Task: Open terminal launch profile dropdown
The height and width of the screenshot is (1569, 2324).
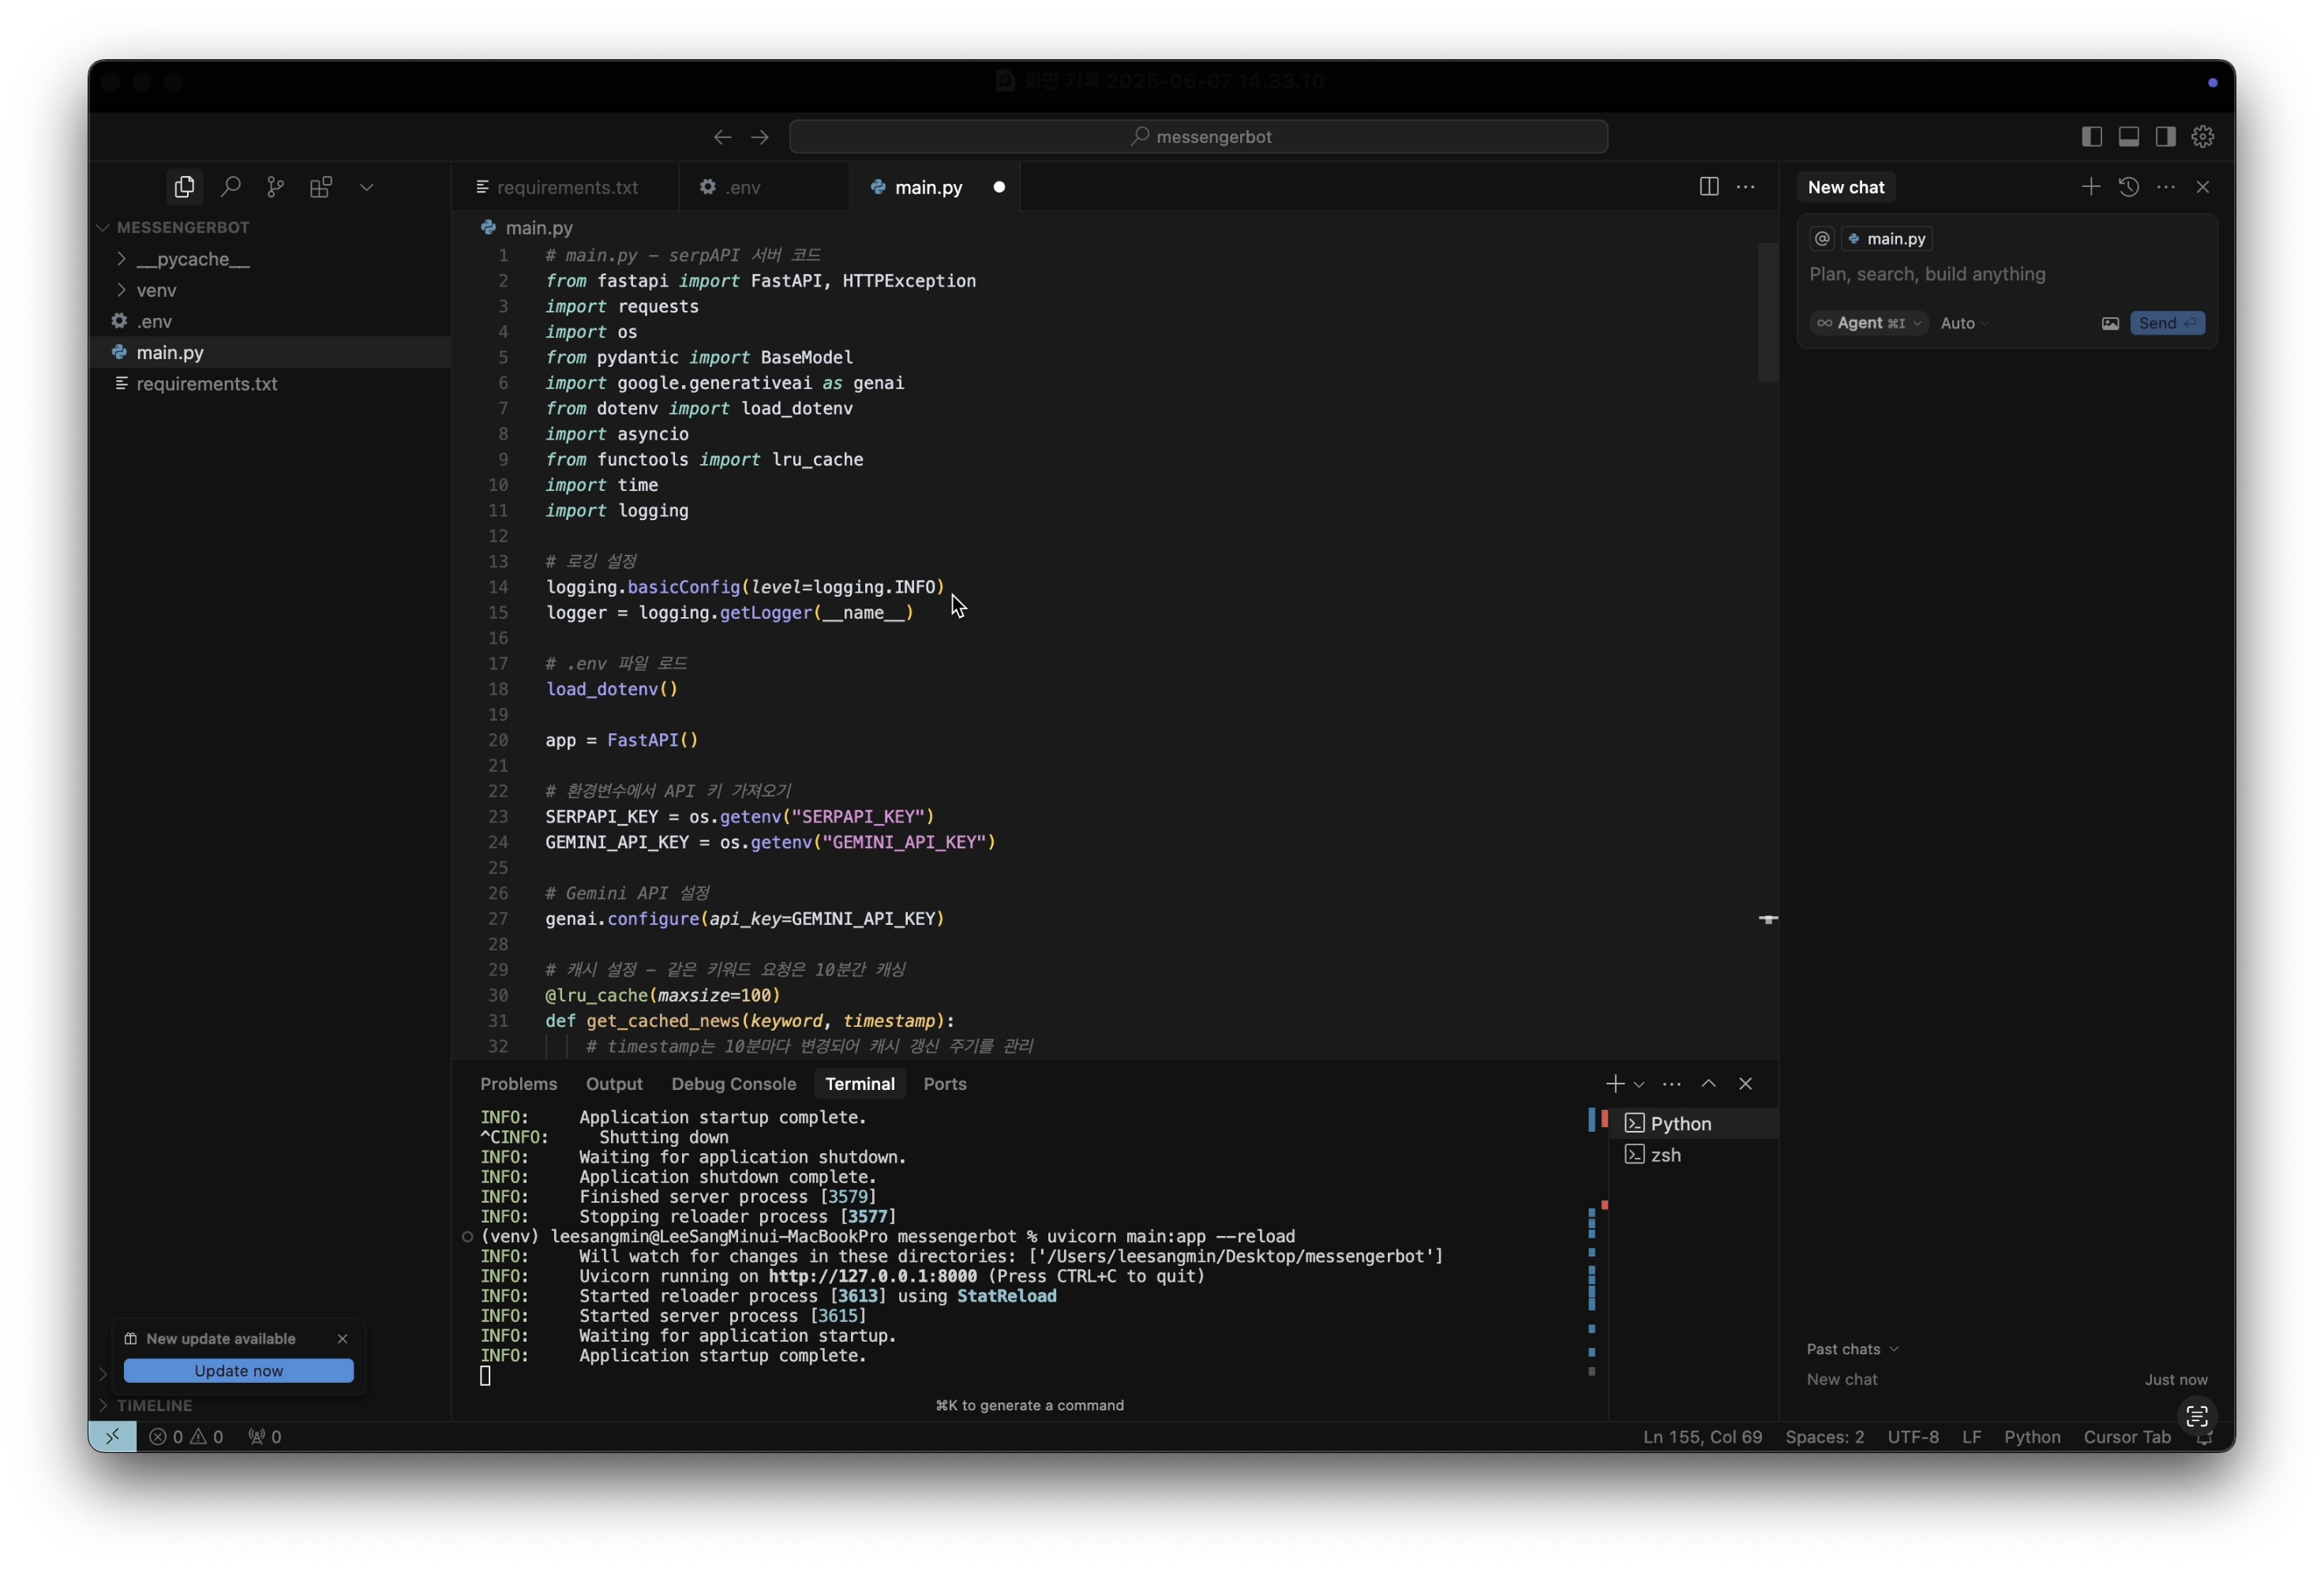Action: pyautogui.click(x=1638, y=1084)
